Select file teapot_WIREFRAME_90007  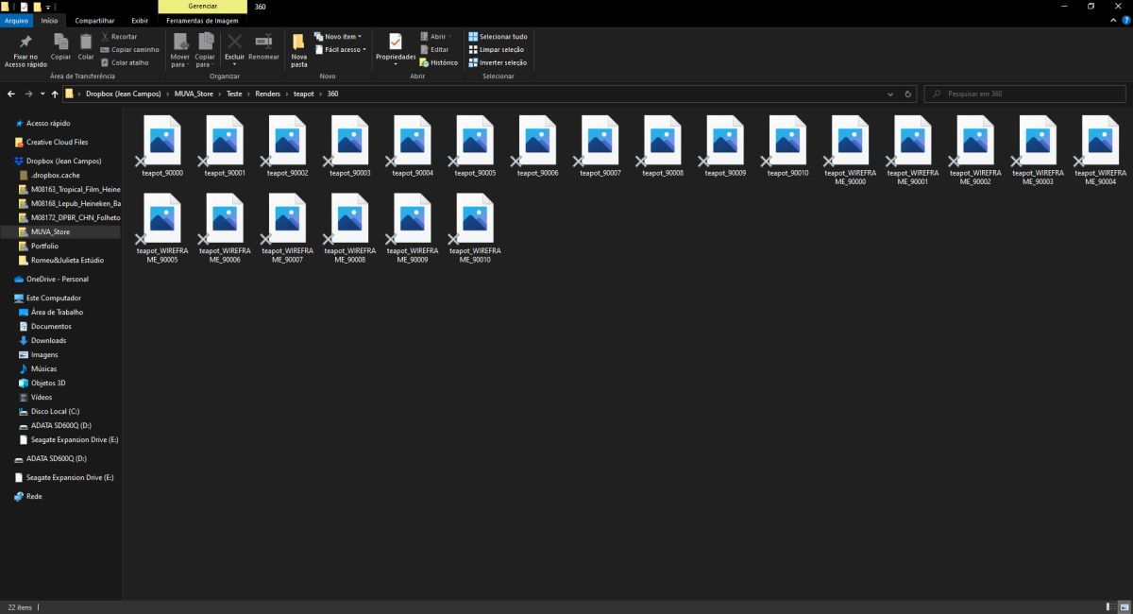(287, 228)
